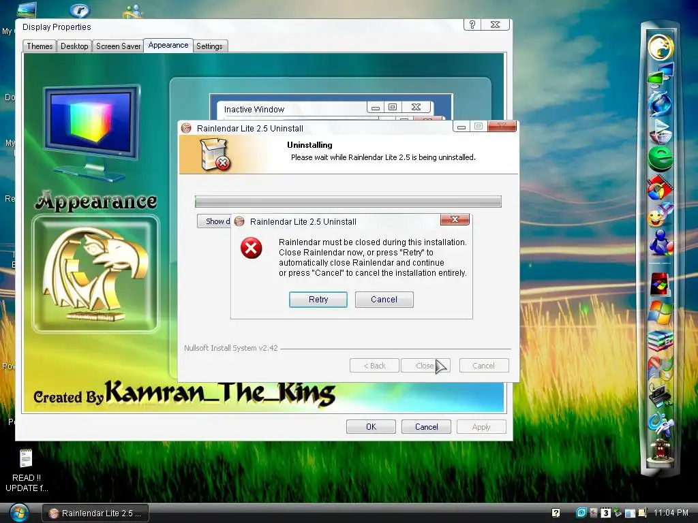Click the greyed Apply button in Display Properties
The height and width of the screenshot is (523, 698).
click(481, 426)
